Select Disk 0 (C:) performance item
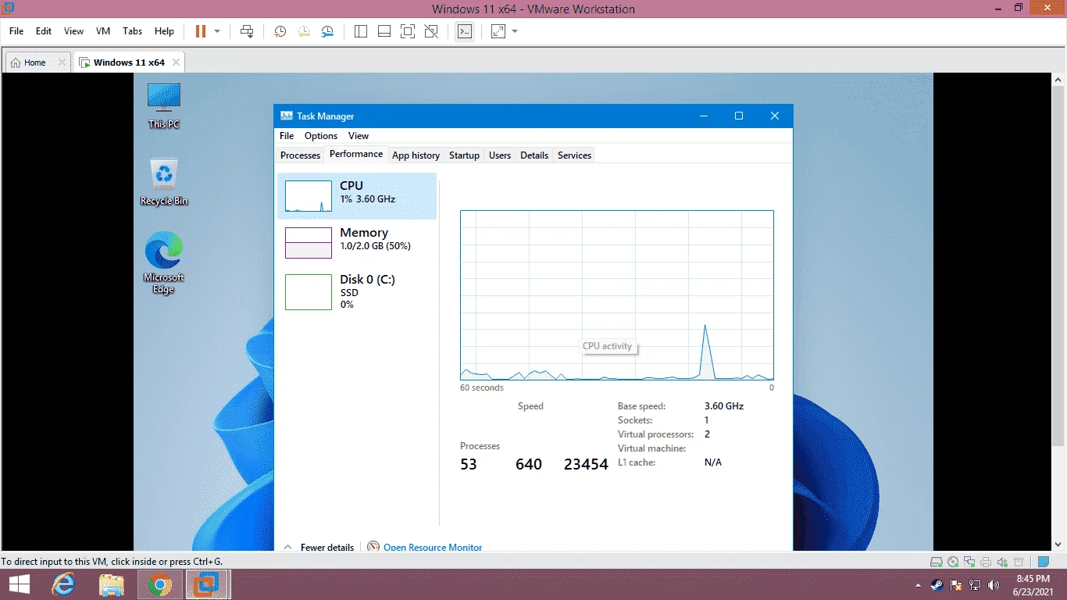 [x=357, y=291]
